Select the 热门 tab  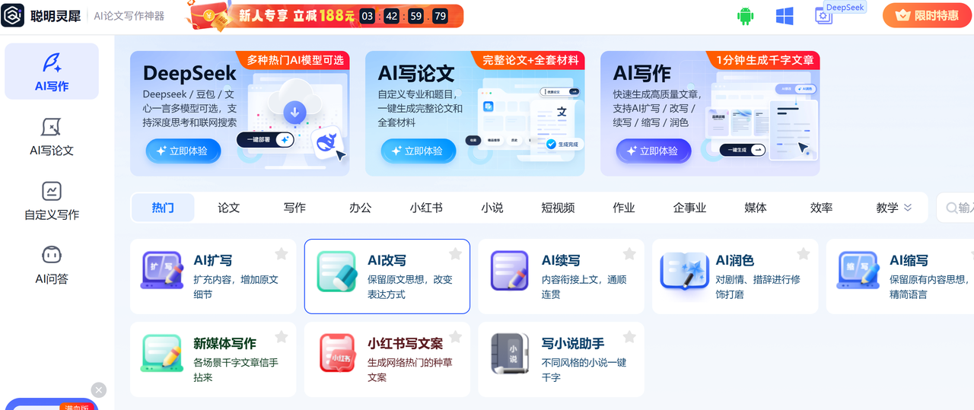(163, 208)
